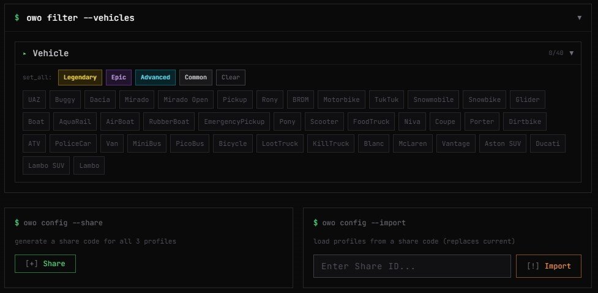Image resolution: width=598 pixels, height=293 pixels.
Task: Toggle the Rony vehicle chip
Action: pyautogui.click(x=270, y=99)
